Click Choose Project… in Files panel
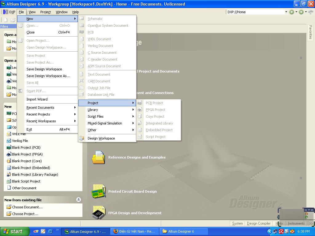This screenshot has height=236, width=315. pos(25,214)
